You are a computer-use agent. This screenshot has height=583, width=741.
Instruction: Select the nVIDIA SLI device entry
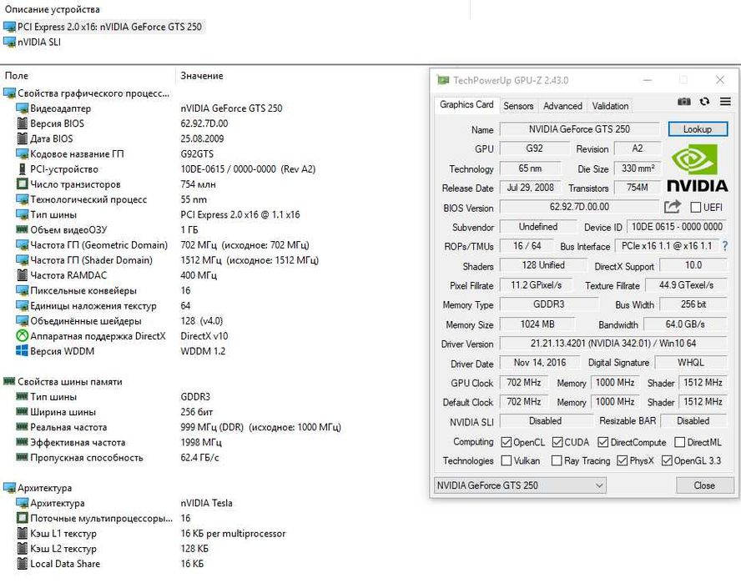point(39,42)
